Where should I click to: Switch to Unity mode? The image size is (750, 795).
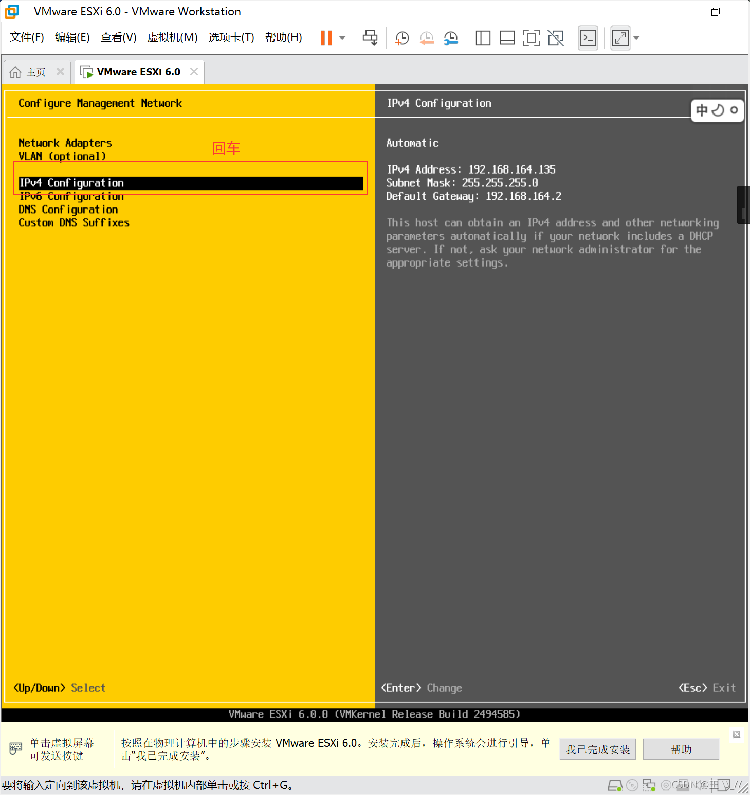(x=556, y=38)
